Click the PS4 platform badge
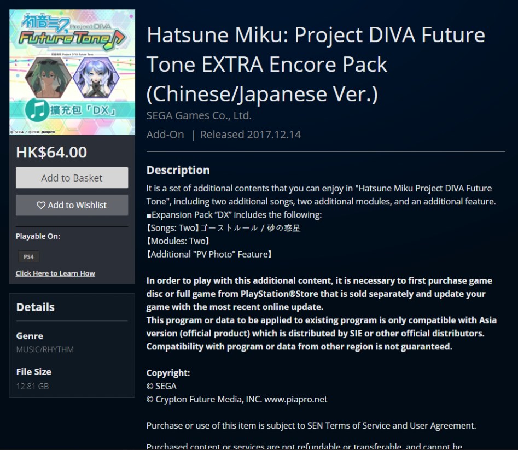 27,256
